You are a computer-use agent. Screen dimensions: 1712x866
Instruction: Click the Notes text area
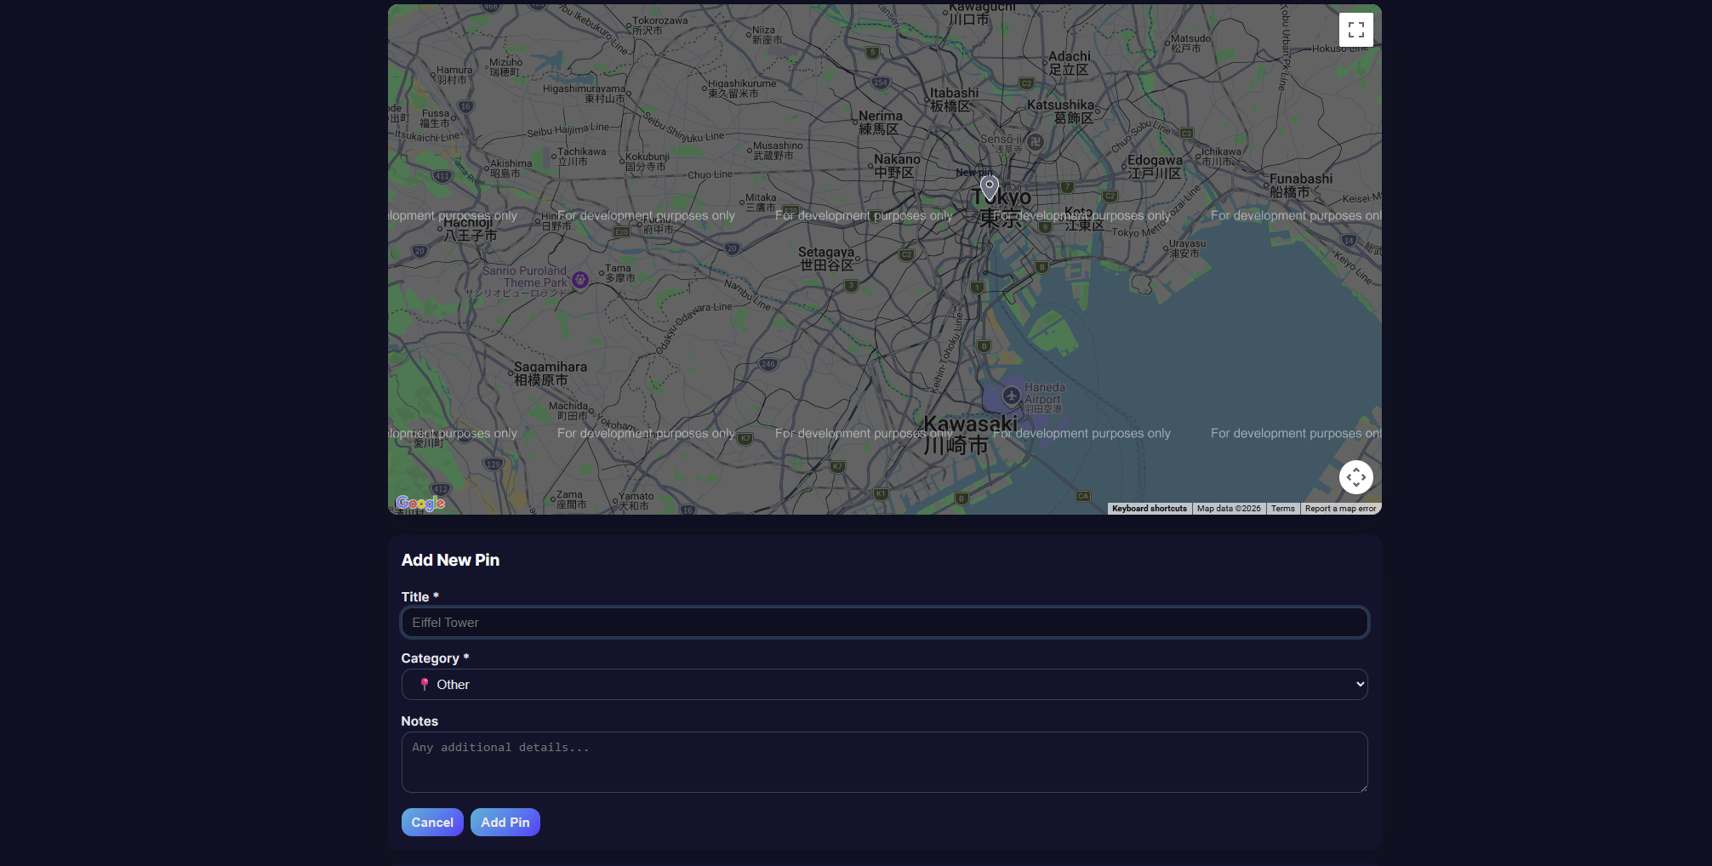click(884, 762)
